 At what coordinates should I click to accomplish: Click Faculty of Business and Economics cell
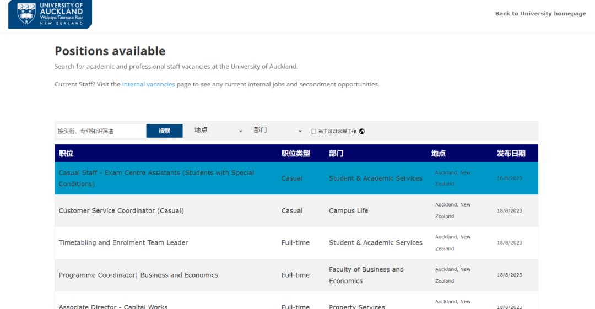tap(366, 275)
